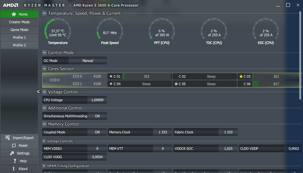Click the TDC (CPU) gauge

pyautogui.click(x=214, y=31)
